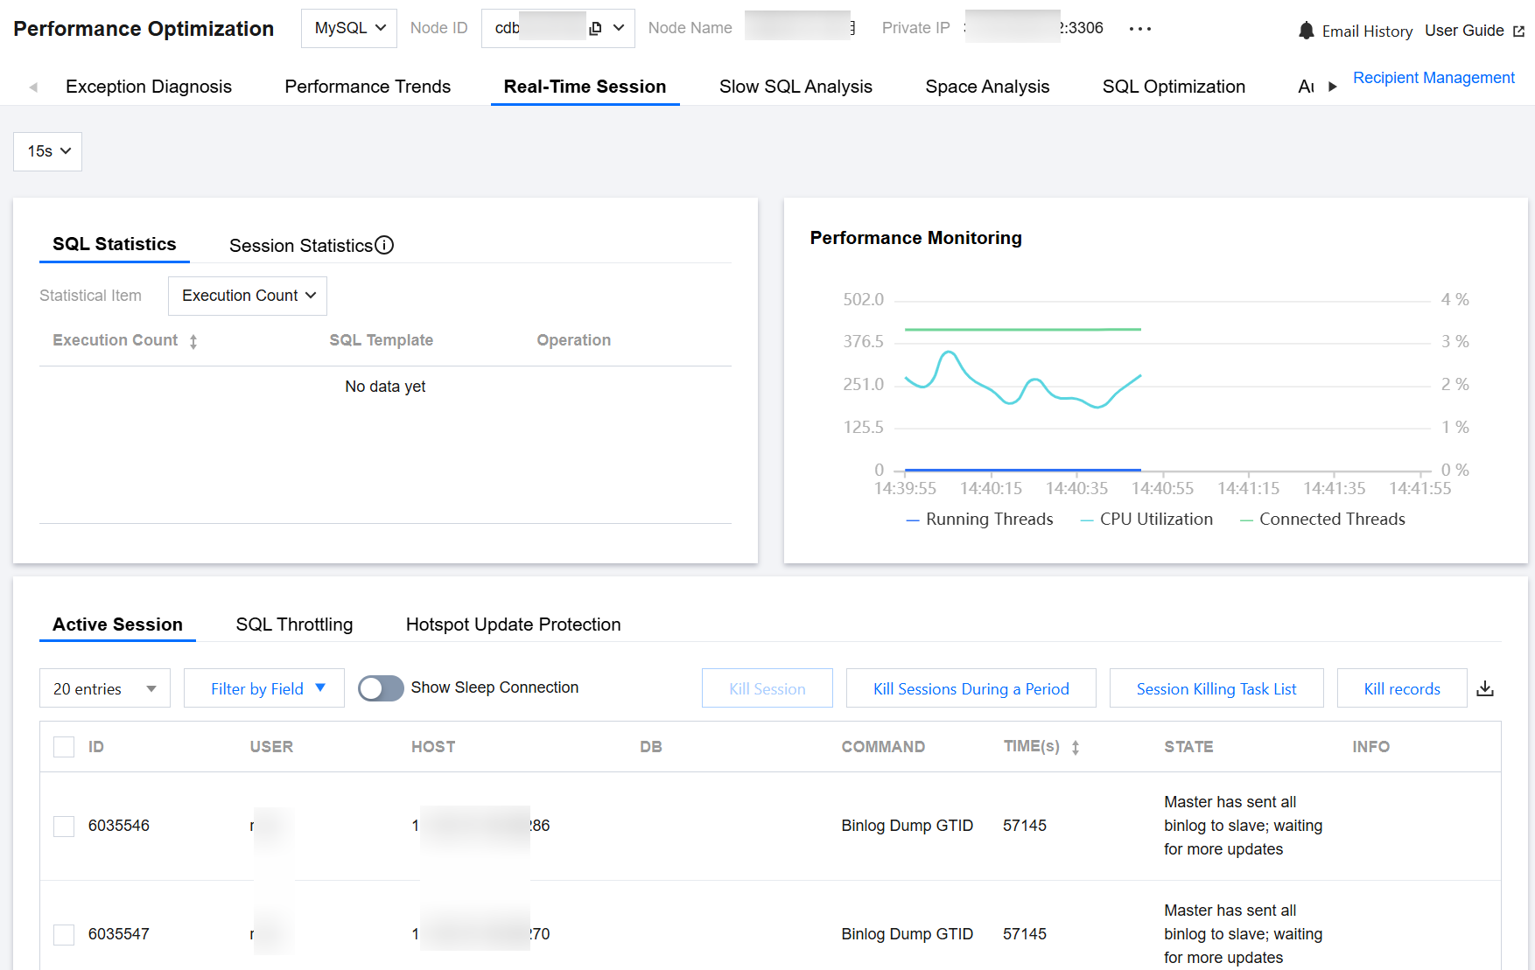
Task: Expand the 15s refresh interval dropdown
Action: point(48,151)
